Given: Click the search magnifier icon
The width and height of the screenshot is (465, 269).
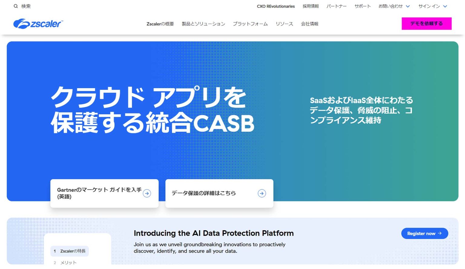Looking at the screenshot, I should pos(15,6).
